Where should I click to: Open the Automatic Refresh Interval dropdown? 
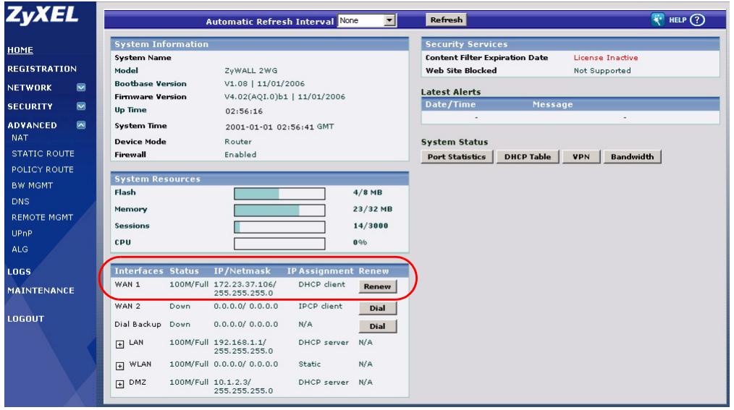pos(367,20)
